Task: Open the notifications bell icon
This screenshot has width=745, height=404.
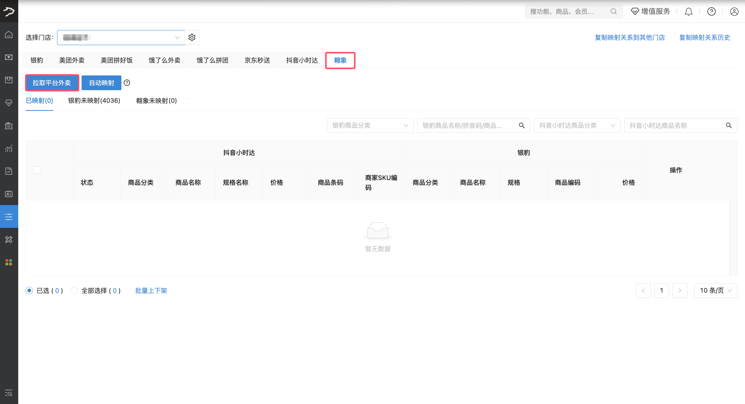Action: (688, 12)
